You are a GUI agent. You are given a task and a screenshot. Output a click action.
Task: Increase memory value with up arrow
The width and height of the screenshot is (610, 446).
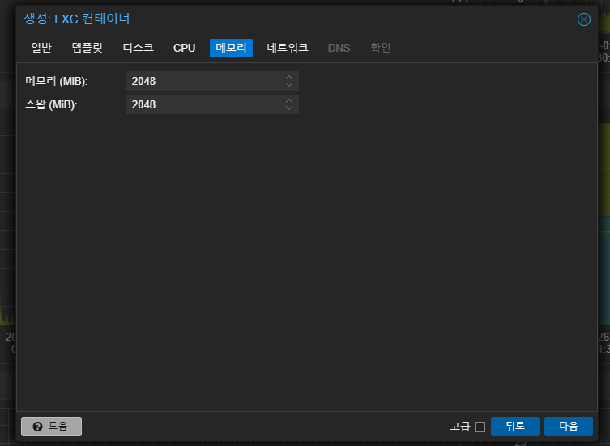[289, 78]
